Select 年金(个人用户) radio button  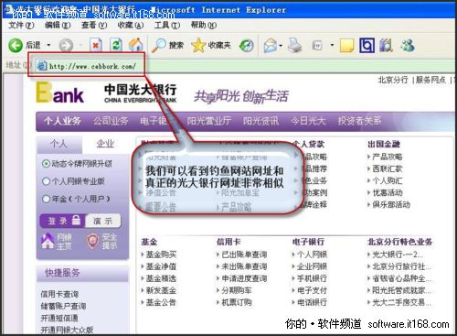pyautogui.click(x=46, y=199)
